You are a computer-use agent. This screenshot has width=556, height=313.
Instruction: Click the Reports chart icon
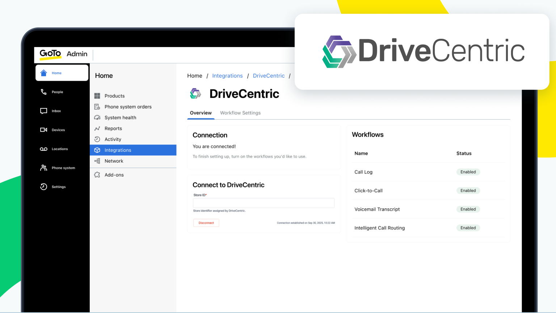[x=97, y=129]
